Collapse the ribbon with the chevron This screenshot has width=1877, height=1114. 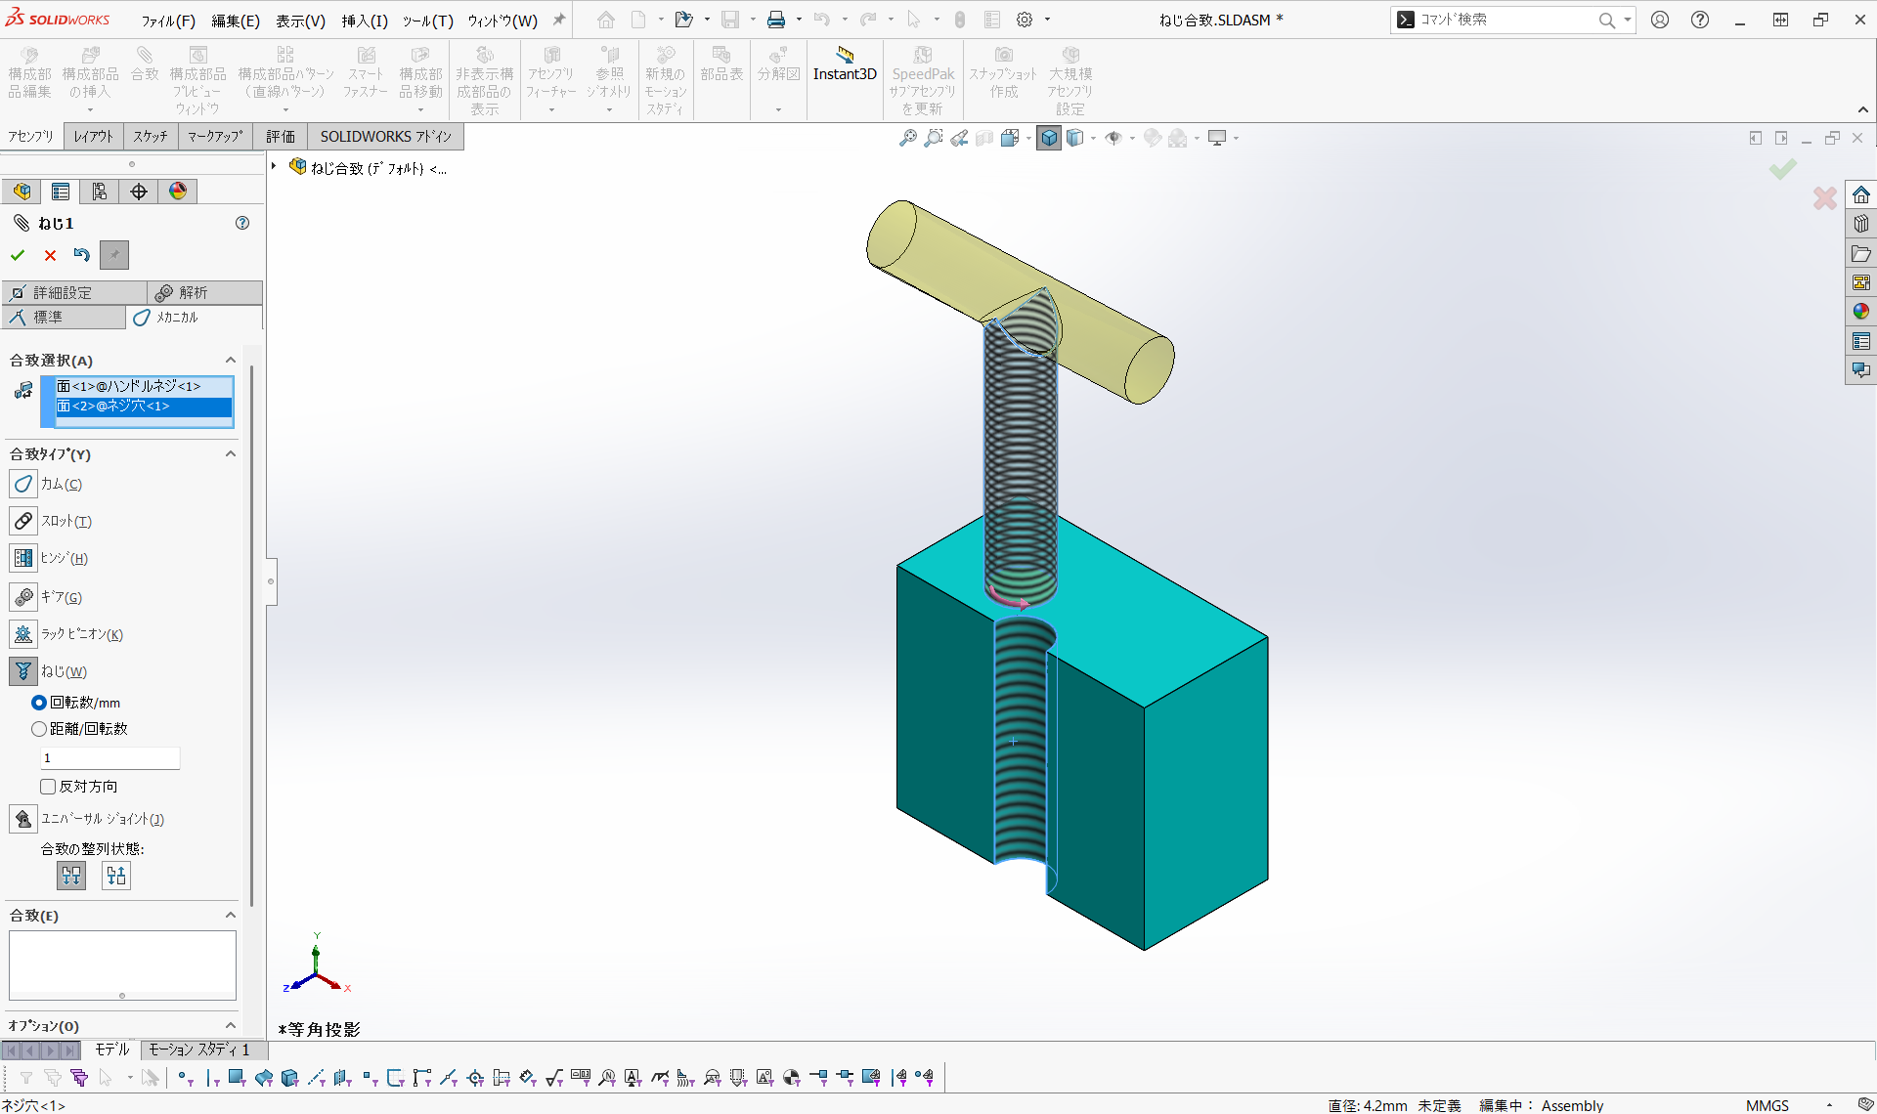[1863, 109]
